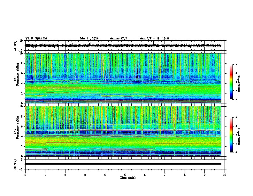Click the "-10" tick of ch.1(V) axis
This screenshot has height=196, width=253.
click(x=21, y=51)
